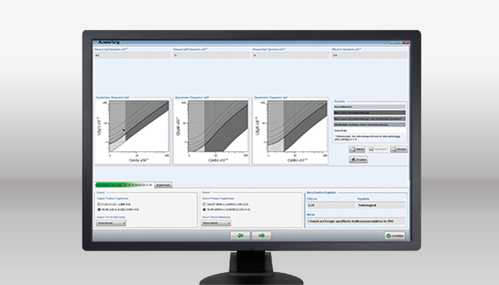Click the Werte button with icon

coord(357,149)
